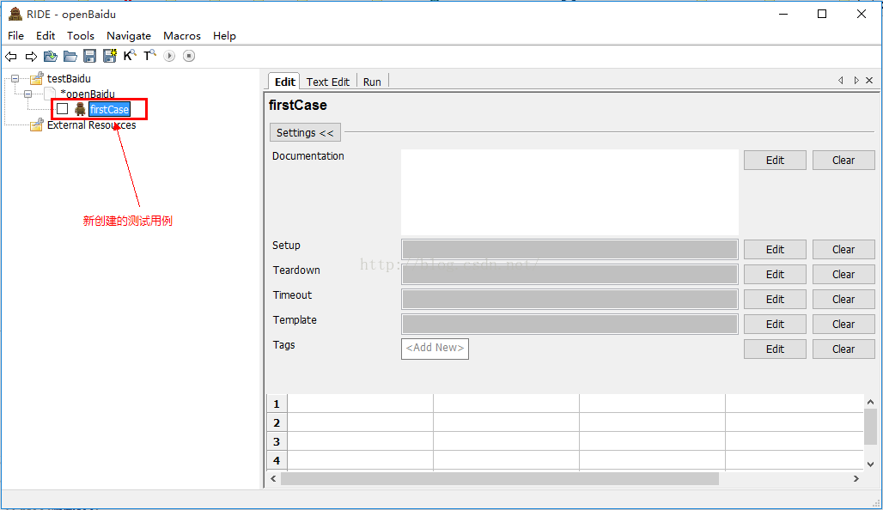Click the Timeout value field

coord(569,299)
